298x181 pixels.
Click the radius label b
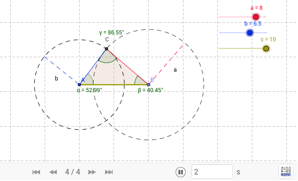[56, 78]
